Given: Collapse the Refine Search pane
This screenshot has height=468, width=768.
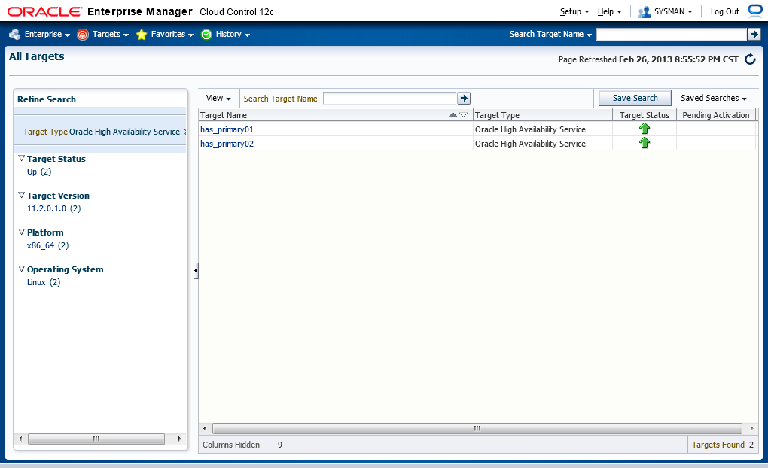Looking at the screenshot, I should [196, 270].
